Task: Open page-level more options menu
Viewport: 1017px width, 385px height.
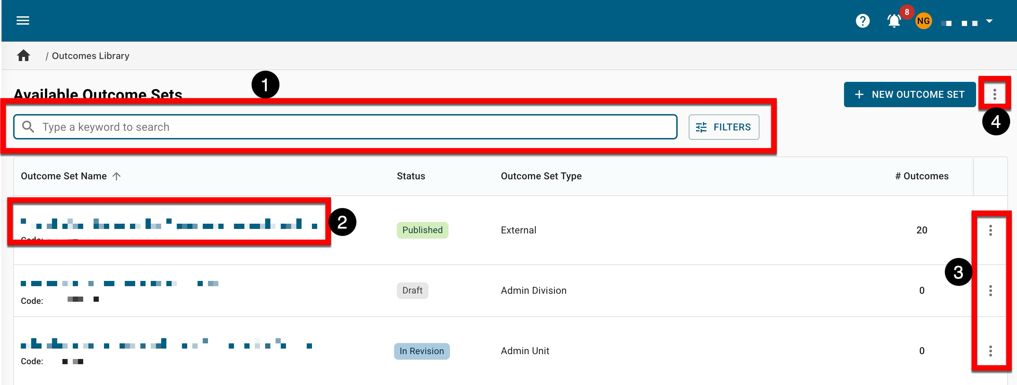Action: click(994, 94)
